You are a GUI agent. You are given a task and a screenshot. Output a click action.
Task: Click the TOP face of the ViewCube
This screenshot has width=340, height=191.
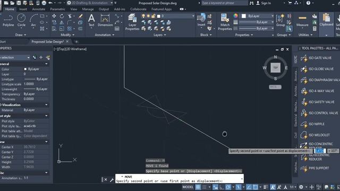tap(275, 67)
